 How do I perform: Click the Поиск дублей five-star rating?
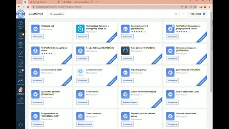[x=137, y=32]
